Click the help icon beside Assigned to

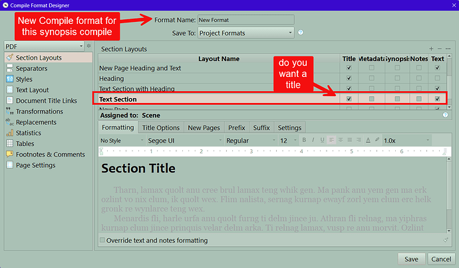pos(445,115)
